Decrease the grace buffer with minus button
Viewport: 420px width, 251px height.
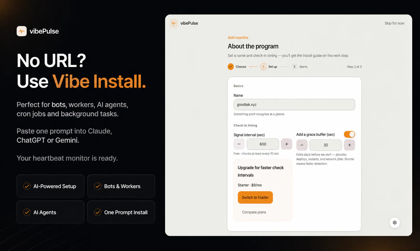(302, 145)
